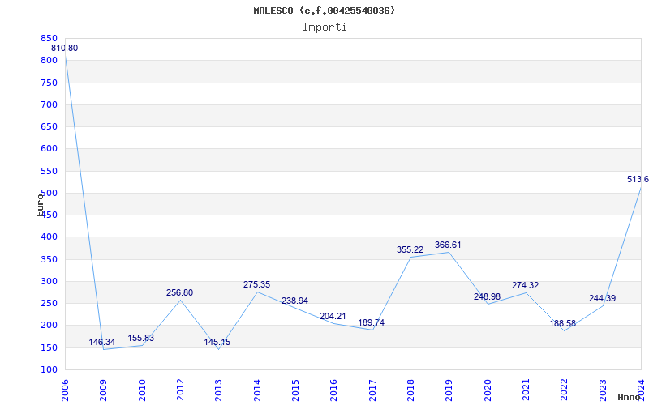Click the chart title MALESCO (c.f.00425540036)
Screen dimensions: 649x405
(324, 11)
